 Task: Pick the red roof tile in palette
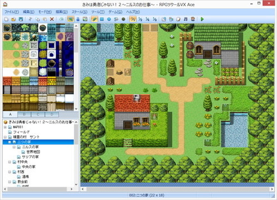[x=7, y=81]
